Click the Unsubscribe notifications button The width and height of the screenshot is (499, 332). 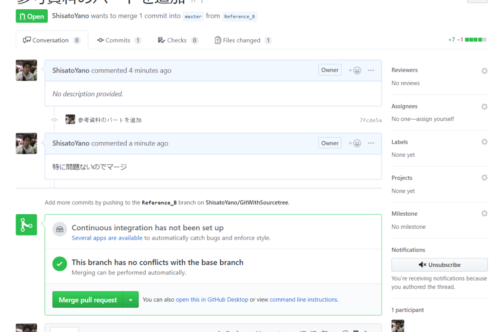[x=439, y=265]
